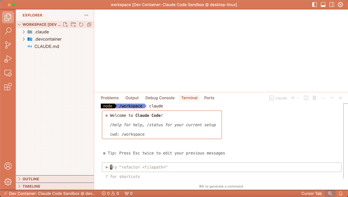Screen dimensions: 348x197
Task: Open the Run and Debug view
Action: tap(8, 59)
